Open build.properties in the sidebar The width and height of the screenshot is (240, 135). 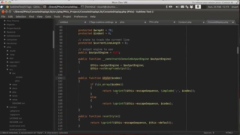18,129
